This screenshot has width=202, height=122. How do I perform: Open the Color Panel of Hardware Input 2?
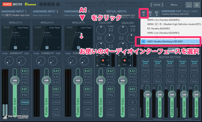tap(54, 28)
